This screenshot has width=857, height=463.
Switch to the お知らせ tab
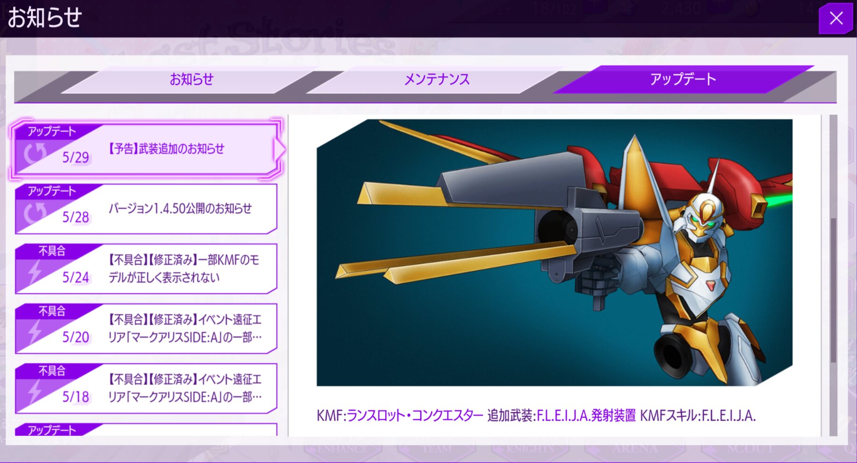click(191, 79)
